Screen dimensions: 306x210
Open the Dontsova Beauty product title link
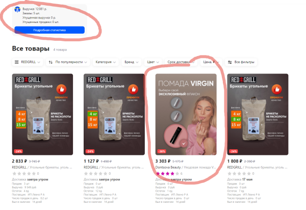[186, 167]
